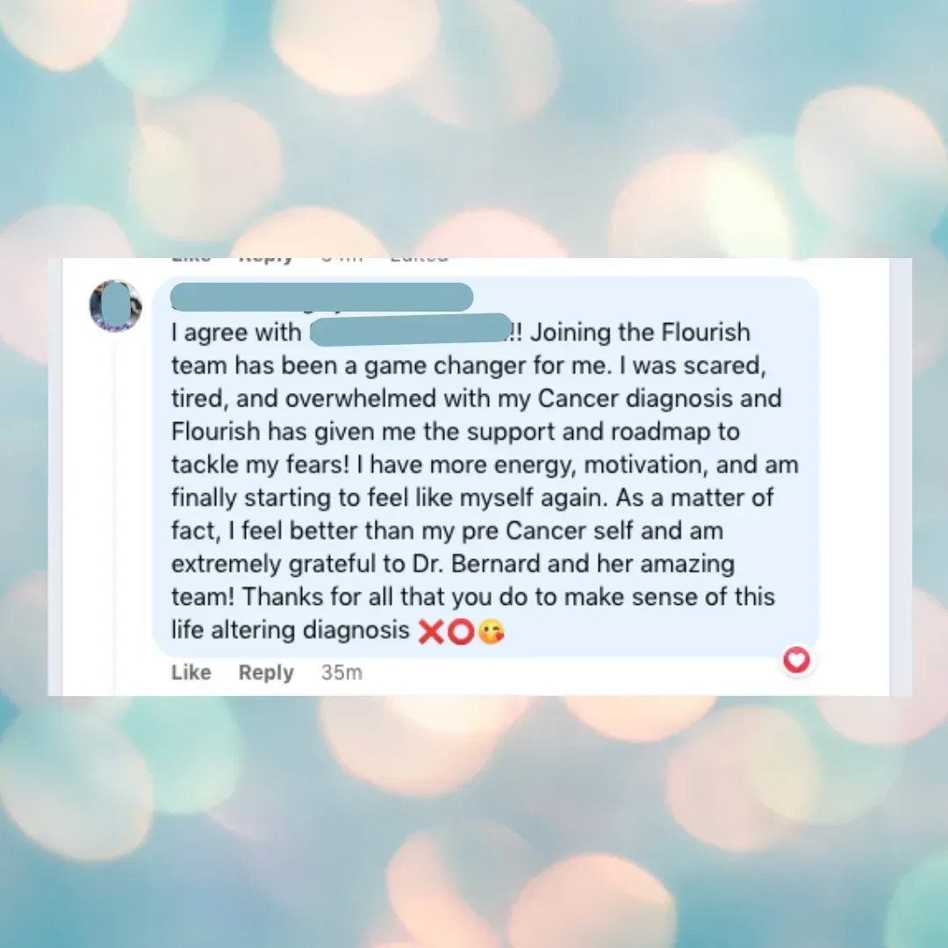Reply to the 35m-old comment
Image resolution: width=948 pixels, height=948 pixels.
(x=266, y=672)
